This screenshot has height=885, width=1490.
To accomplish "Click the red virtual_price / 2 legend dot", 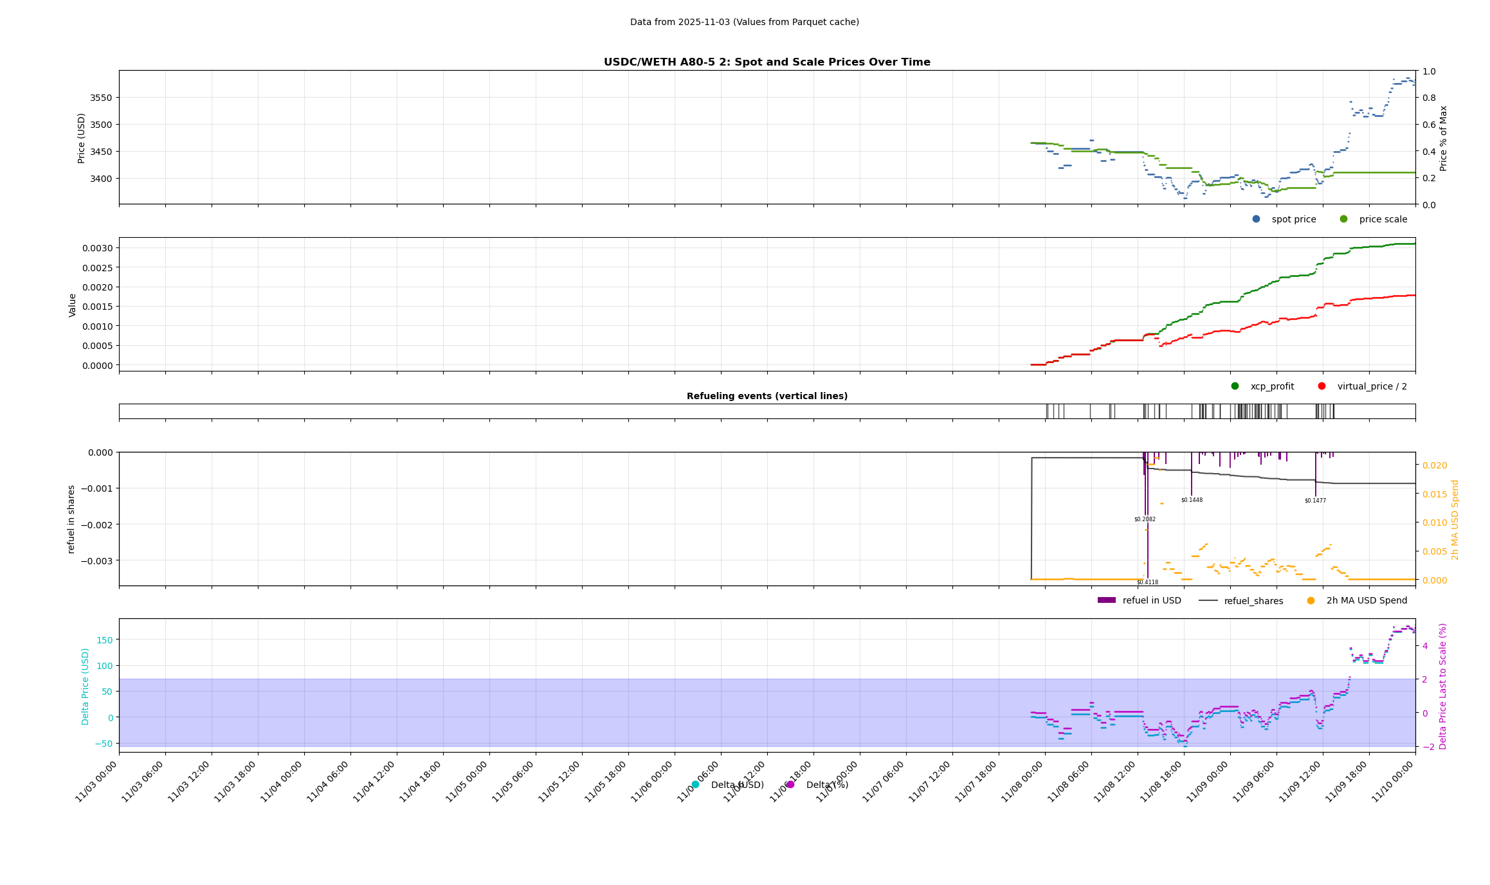I will point(1322,386).
